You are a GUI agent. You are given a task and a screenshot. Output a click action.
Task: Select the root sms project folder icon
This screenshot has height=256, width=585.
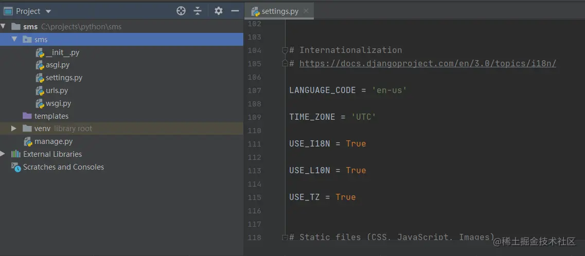pos(15,26)
